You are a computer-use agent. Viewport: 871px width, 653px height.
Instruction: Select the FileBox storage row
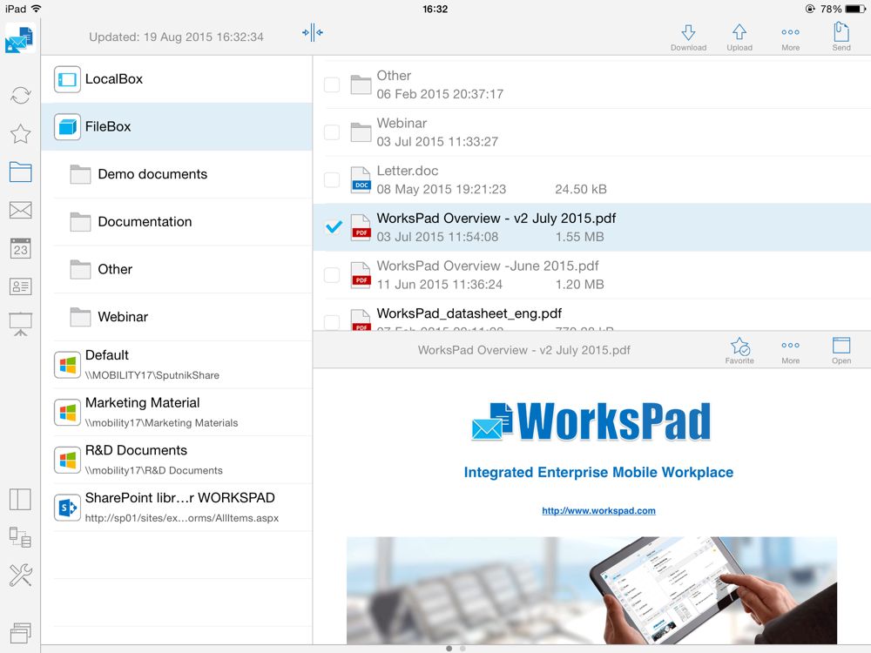(177, 126)
